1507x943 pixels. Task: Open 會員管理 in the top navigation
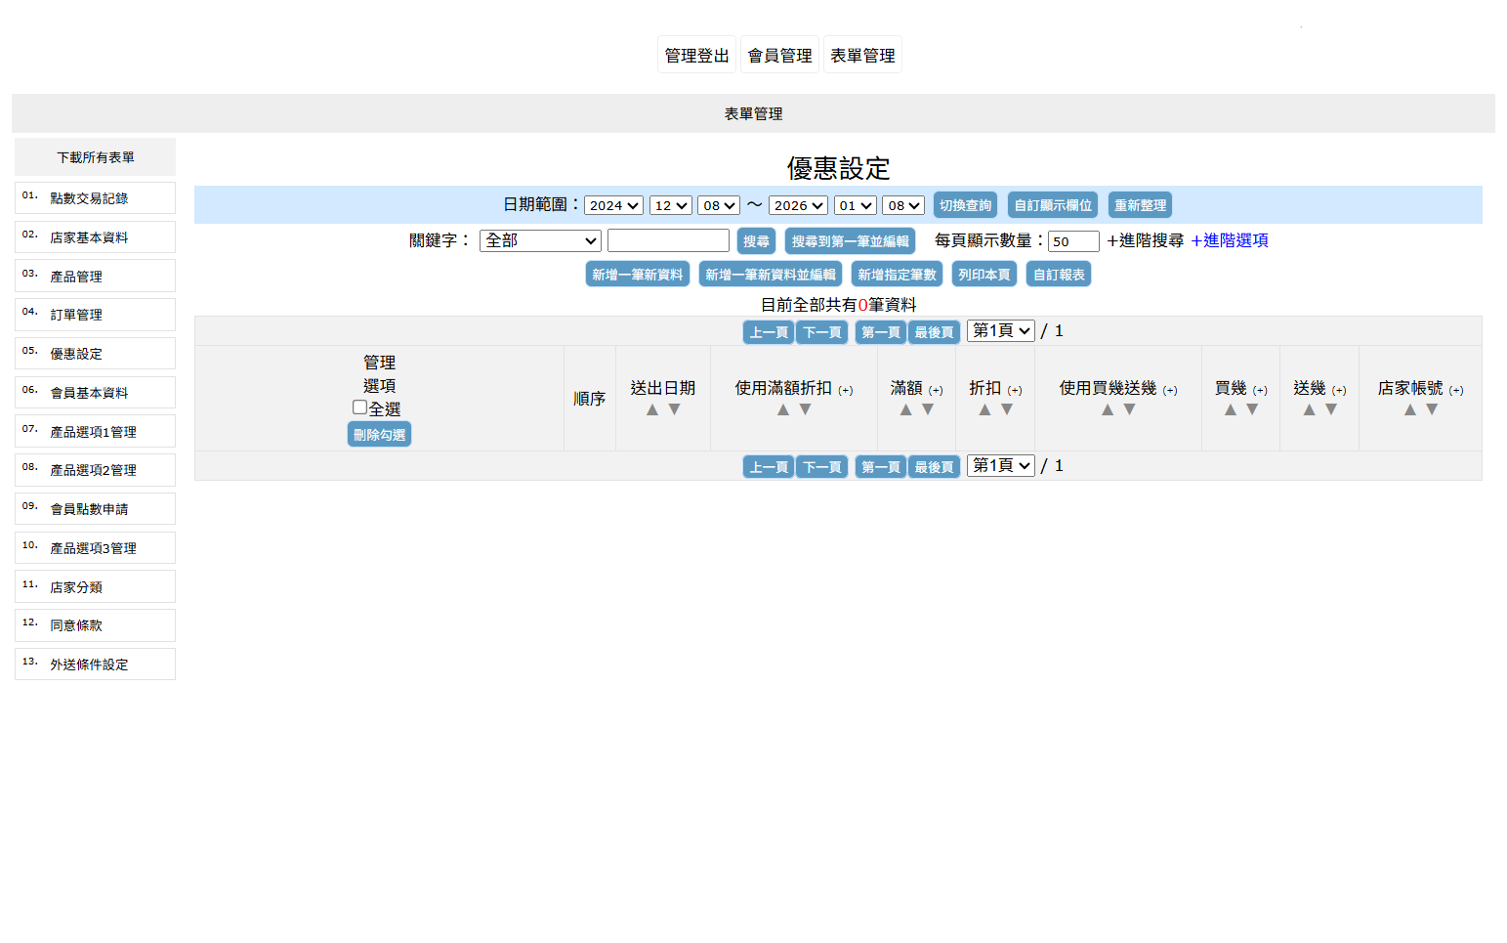[x=779, y=55]
